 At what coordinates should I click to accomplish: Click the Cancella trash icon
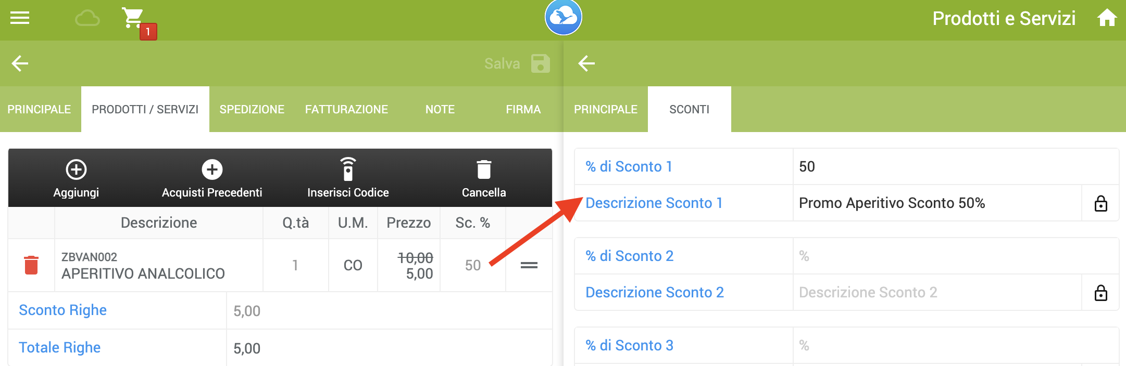pos(484,169)
